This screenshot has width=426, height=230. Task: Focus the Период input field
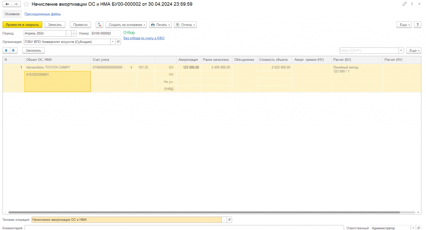tap(45, 33)
